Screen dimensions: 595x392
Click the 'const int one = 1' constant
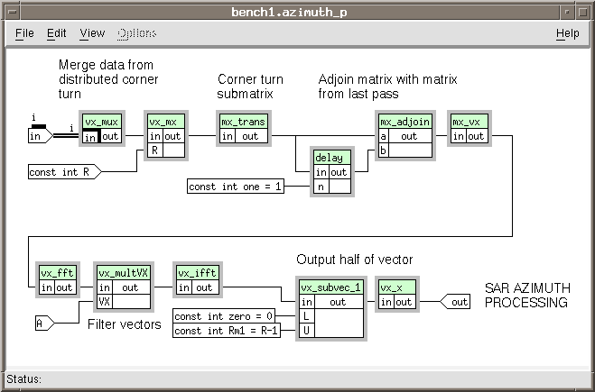click(236, 187)
